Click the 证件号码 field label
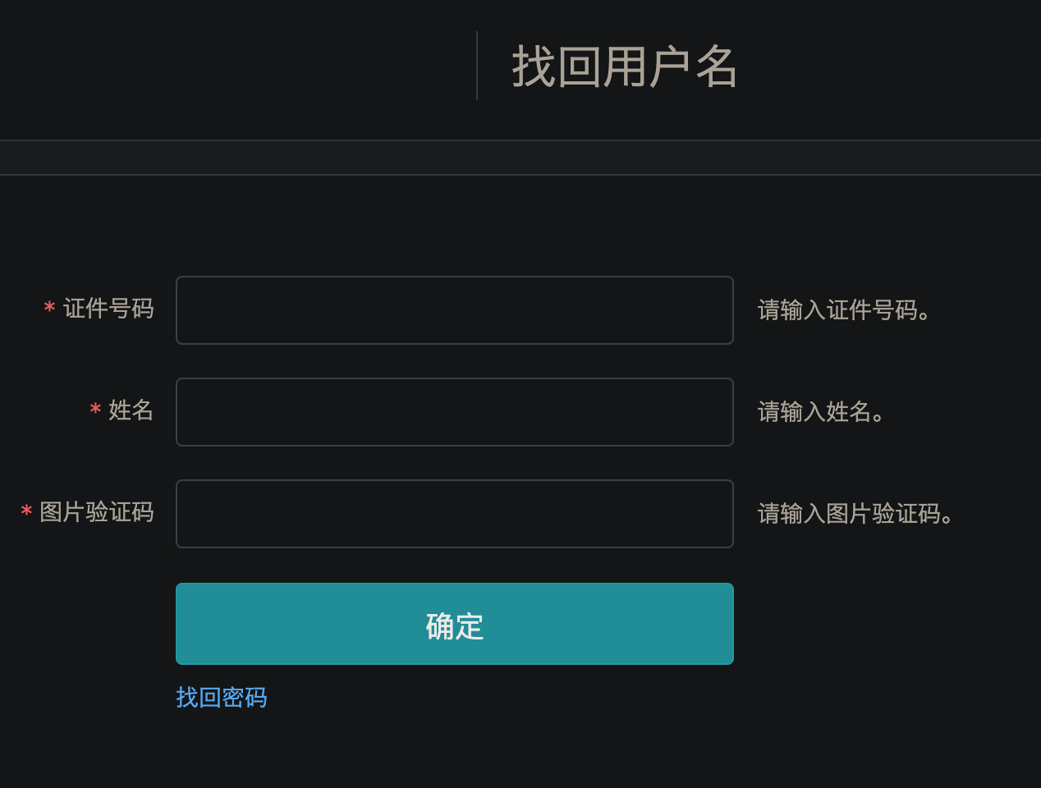 click(x=108, y=309)
